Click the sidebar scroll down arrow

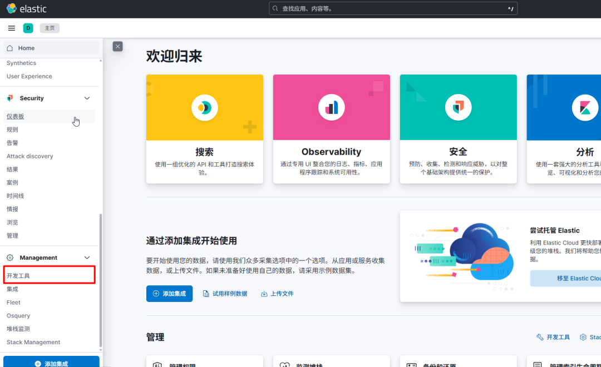pyautogui.click(x=101, y=350)
